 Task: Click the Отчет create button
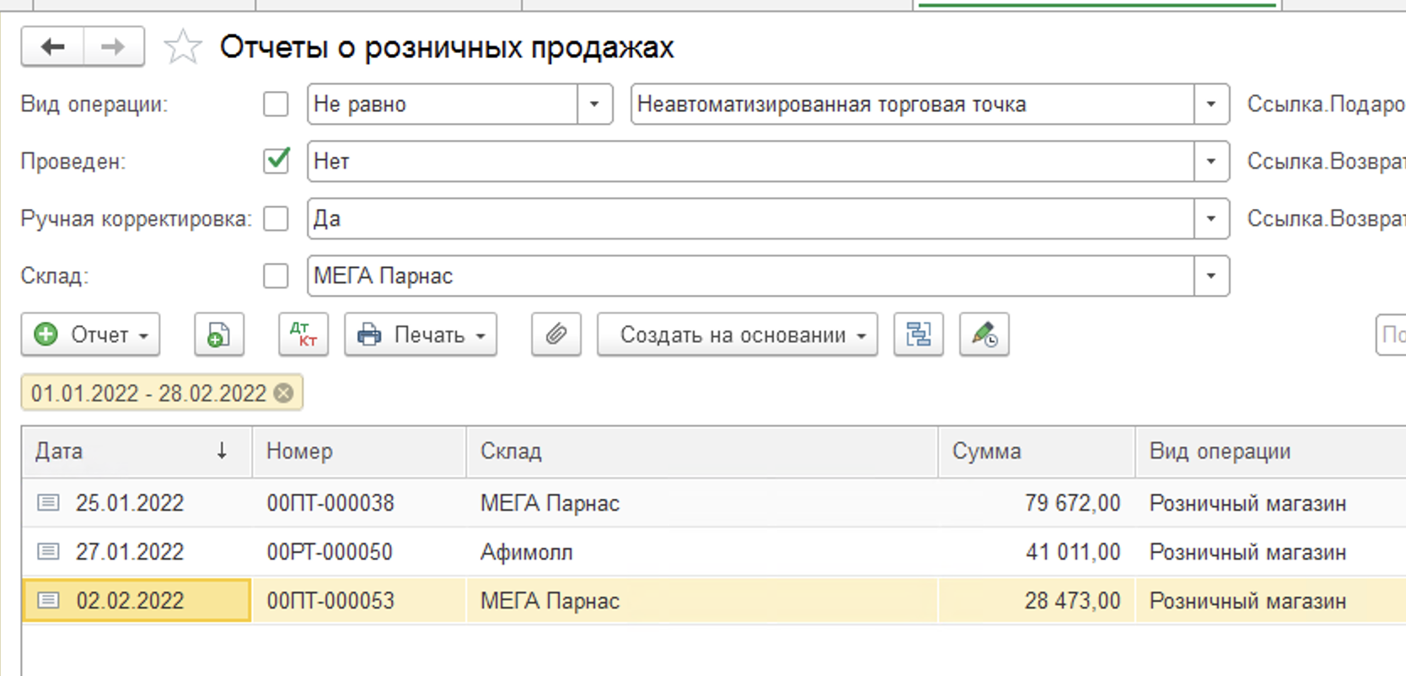pyautogui.click(x=90, y=335)
